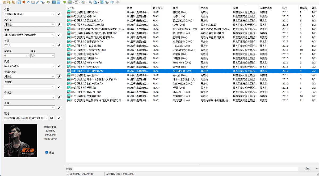Click the wrench button beside the 专辑艺术家 field

(59, 76)
